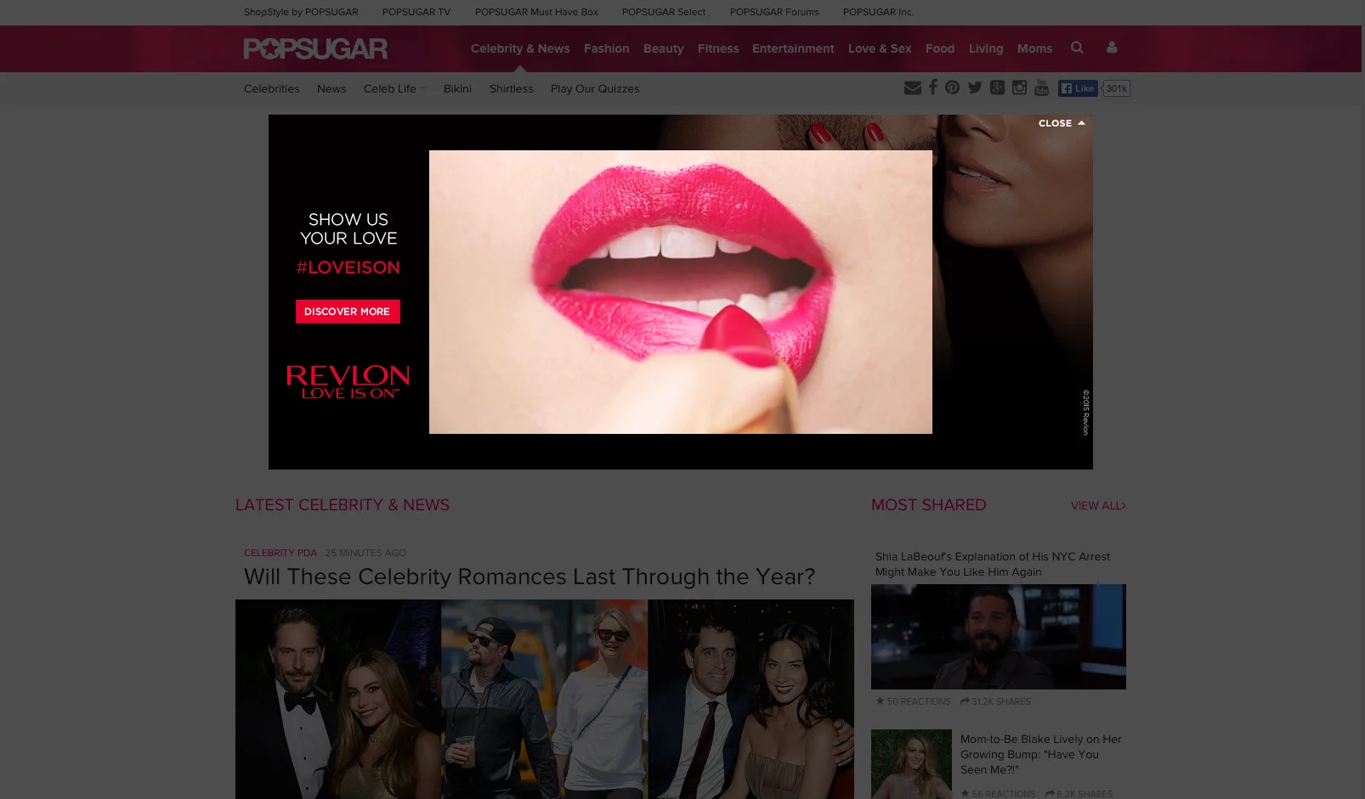Open ShopStyle by POPSUGAR link
Viewport: 1365px width, 799px height.
coord(301,12)
